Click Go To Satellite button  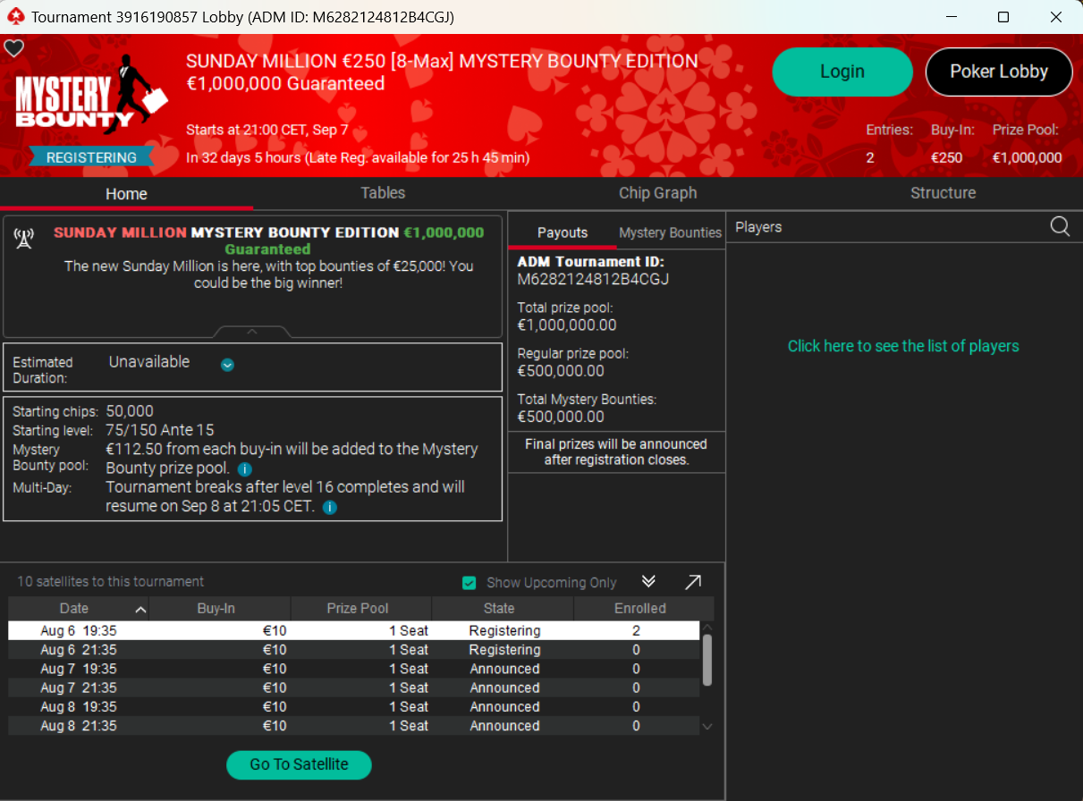click(299, 764)
